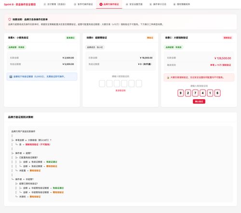The image size is (241, 213).
Task: Click limit value ¥ 5,000.00 in 场景A
Action: (x=68, y=64)
